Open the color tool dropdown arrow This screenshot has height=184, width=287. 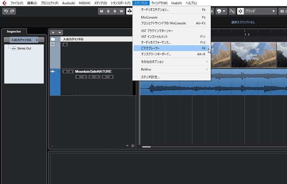pos(224,11)
